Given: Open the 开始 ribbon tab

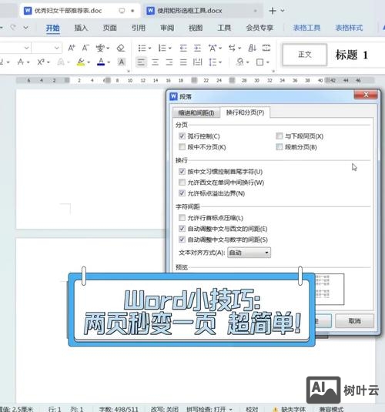Looking at the screenshot, I should pos(52,28).
